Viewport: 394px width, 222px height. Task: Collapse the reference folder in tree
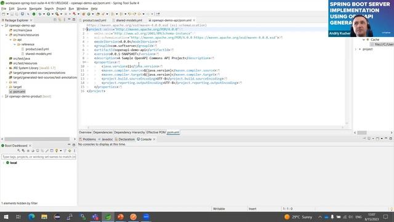(x=15, y=44)
